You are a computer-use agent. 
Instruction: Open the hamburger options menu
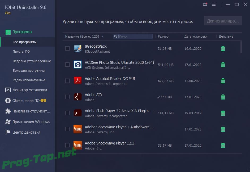tap(214, 4)
